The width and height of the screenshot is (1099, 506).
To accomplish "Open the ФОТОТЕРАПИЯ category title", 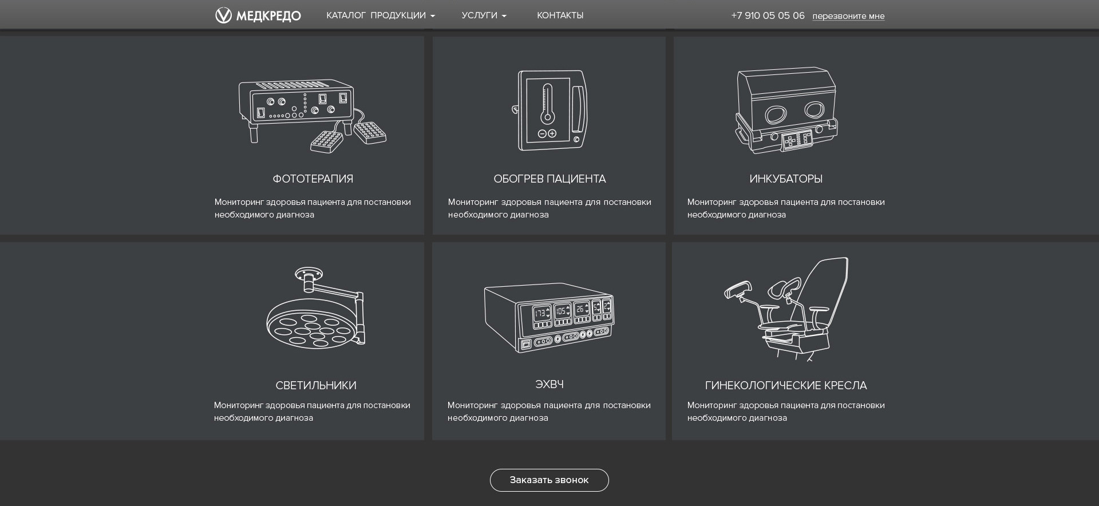I will (313, 179).
